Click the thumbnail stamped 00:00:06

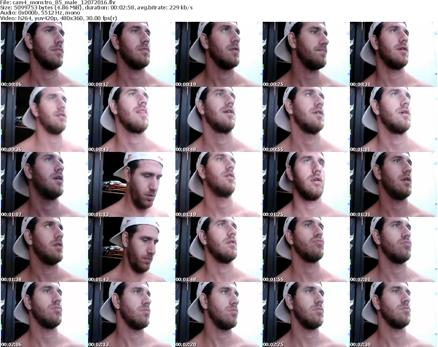tap(44, 54)
